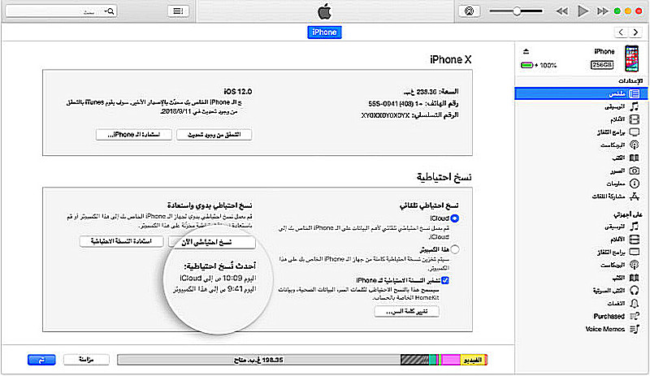Click the iPhone X heading
Image resolution: width=650 pixels, height=376 pixels.
tap(451, 60)
